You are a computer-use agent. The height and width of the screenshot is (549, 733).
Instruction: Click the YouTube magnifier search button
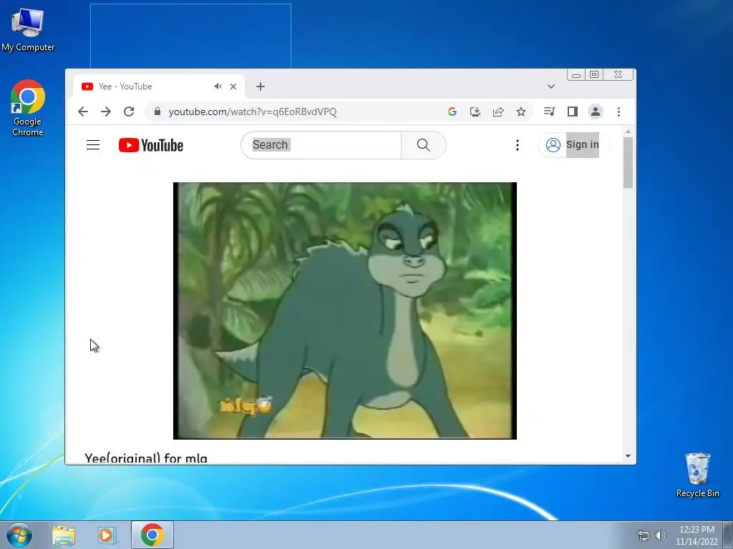pyautogui.click(x=424, y=144)
